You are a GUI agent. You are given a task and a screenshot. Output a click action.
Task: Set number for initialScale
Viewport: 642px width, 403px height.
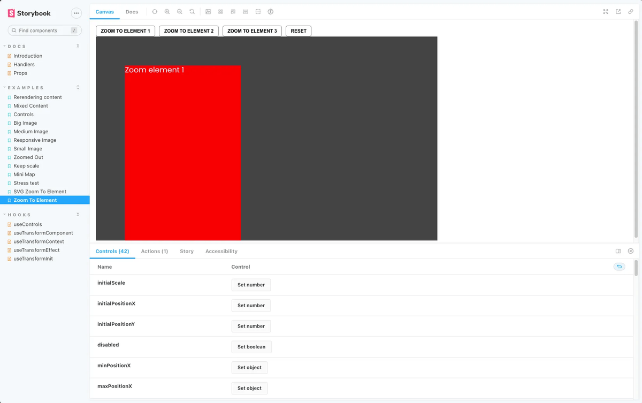[251, 285]
